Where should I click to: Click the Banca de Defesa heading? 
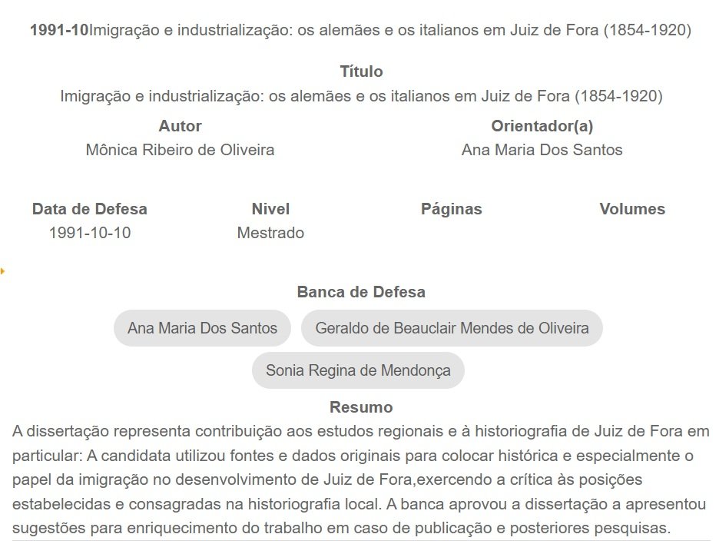click(x=361, y=292)
